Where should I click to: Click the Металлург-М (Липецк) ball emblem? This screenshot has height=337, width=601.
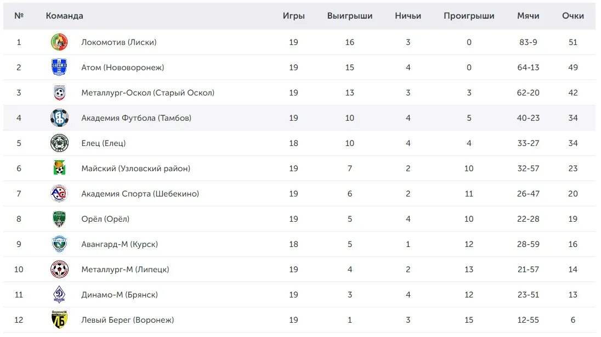pyautogui.click(x=59, y=269)
